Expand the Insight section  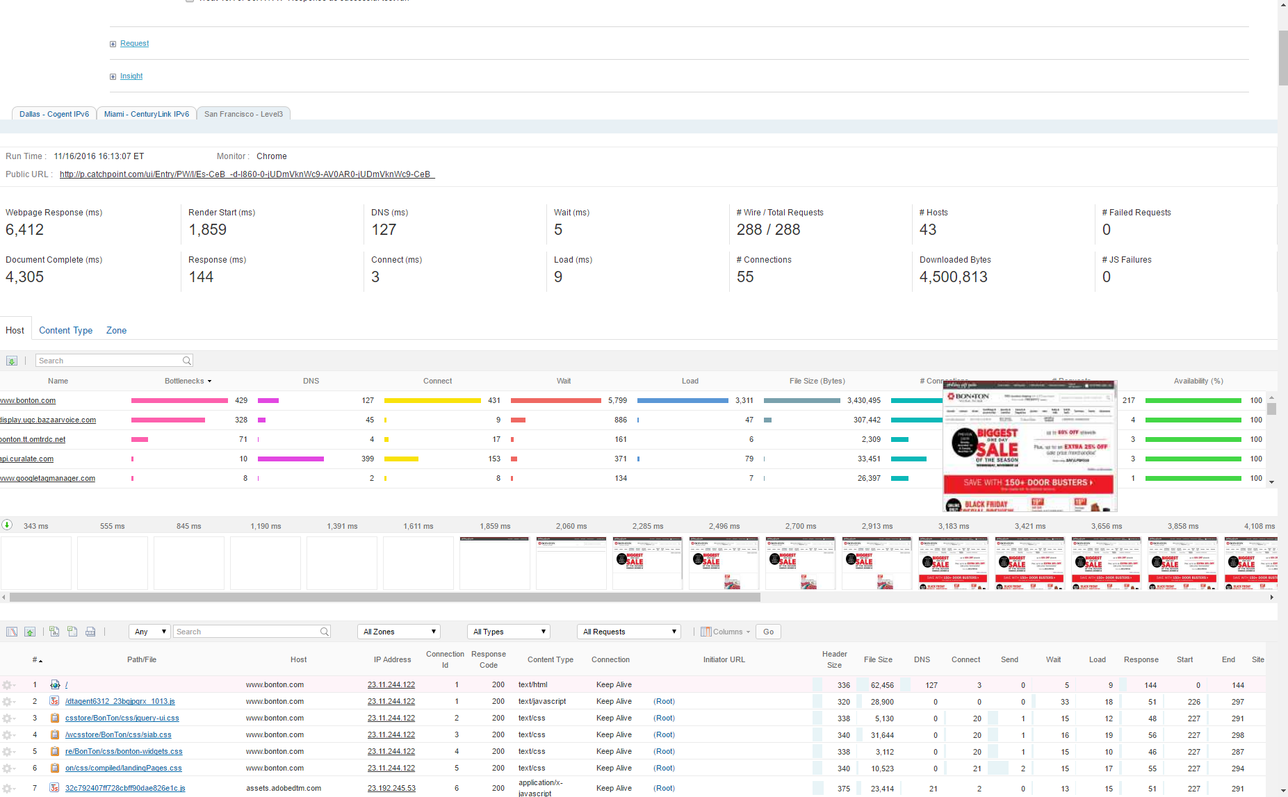[x=131, y=76]
